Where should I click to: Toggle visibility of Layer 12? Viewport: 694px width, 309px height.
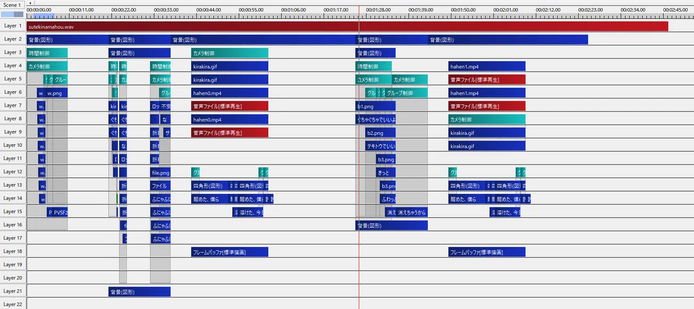pyautogui.click(x=13, y=172)
